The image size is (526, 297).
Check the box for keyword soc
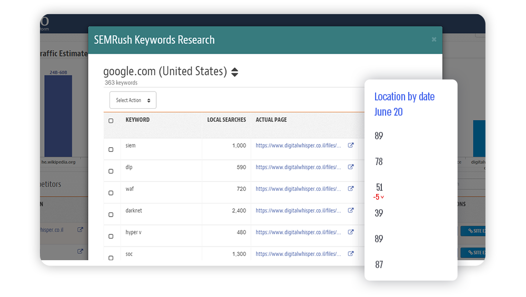111,258
